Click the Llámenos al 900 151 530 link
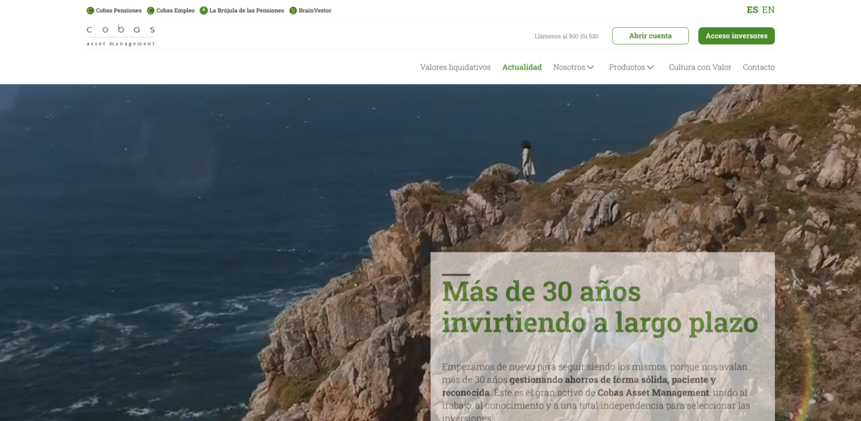This screenshot has height=421, width=861. pyautogui.click(x=567, y=36)
